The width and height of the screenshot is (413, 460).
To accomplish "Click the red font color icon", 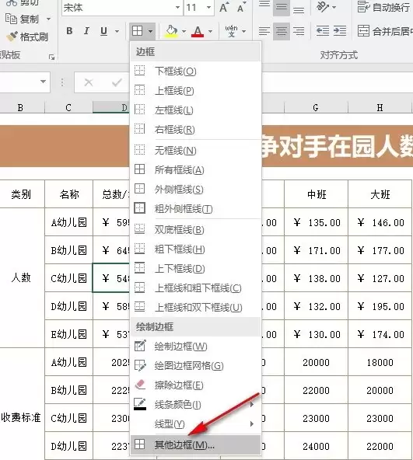I will 198,31.
